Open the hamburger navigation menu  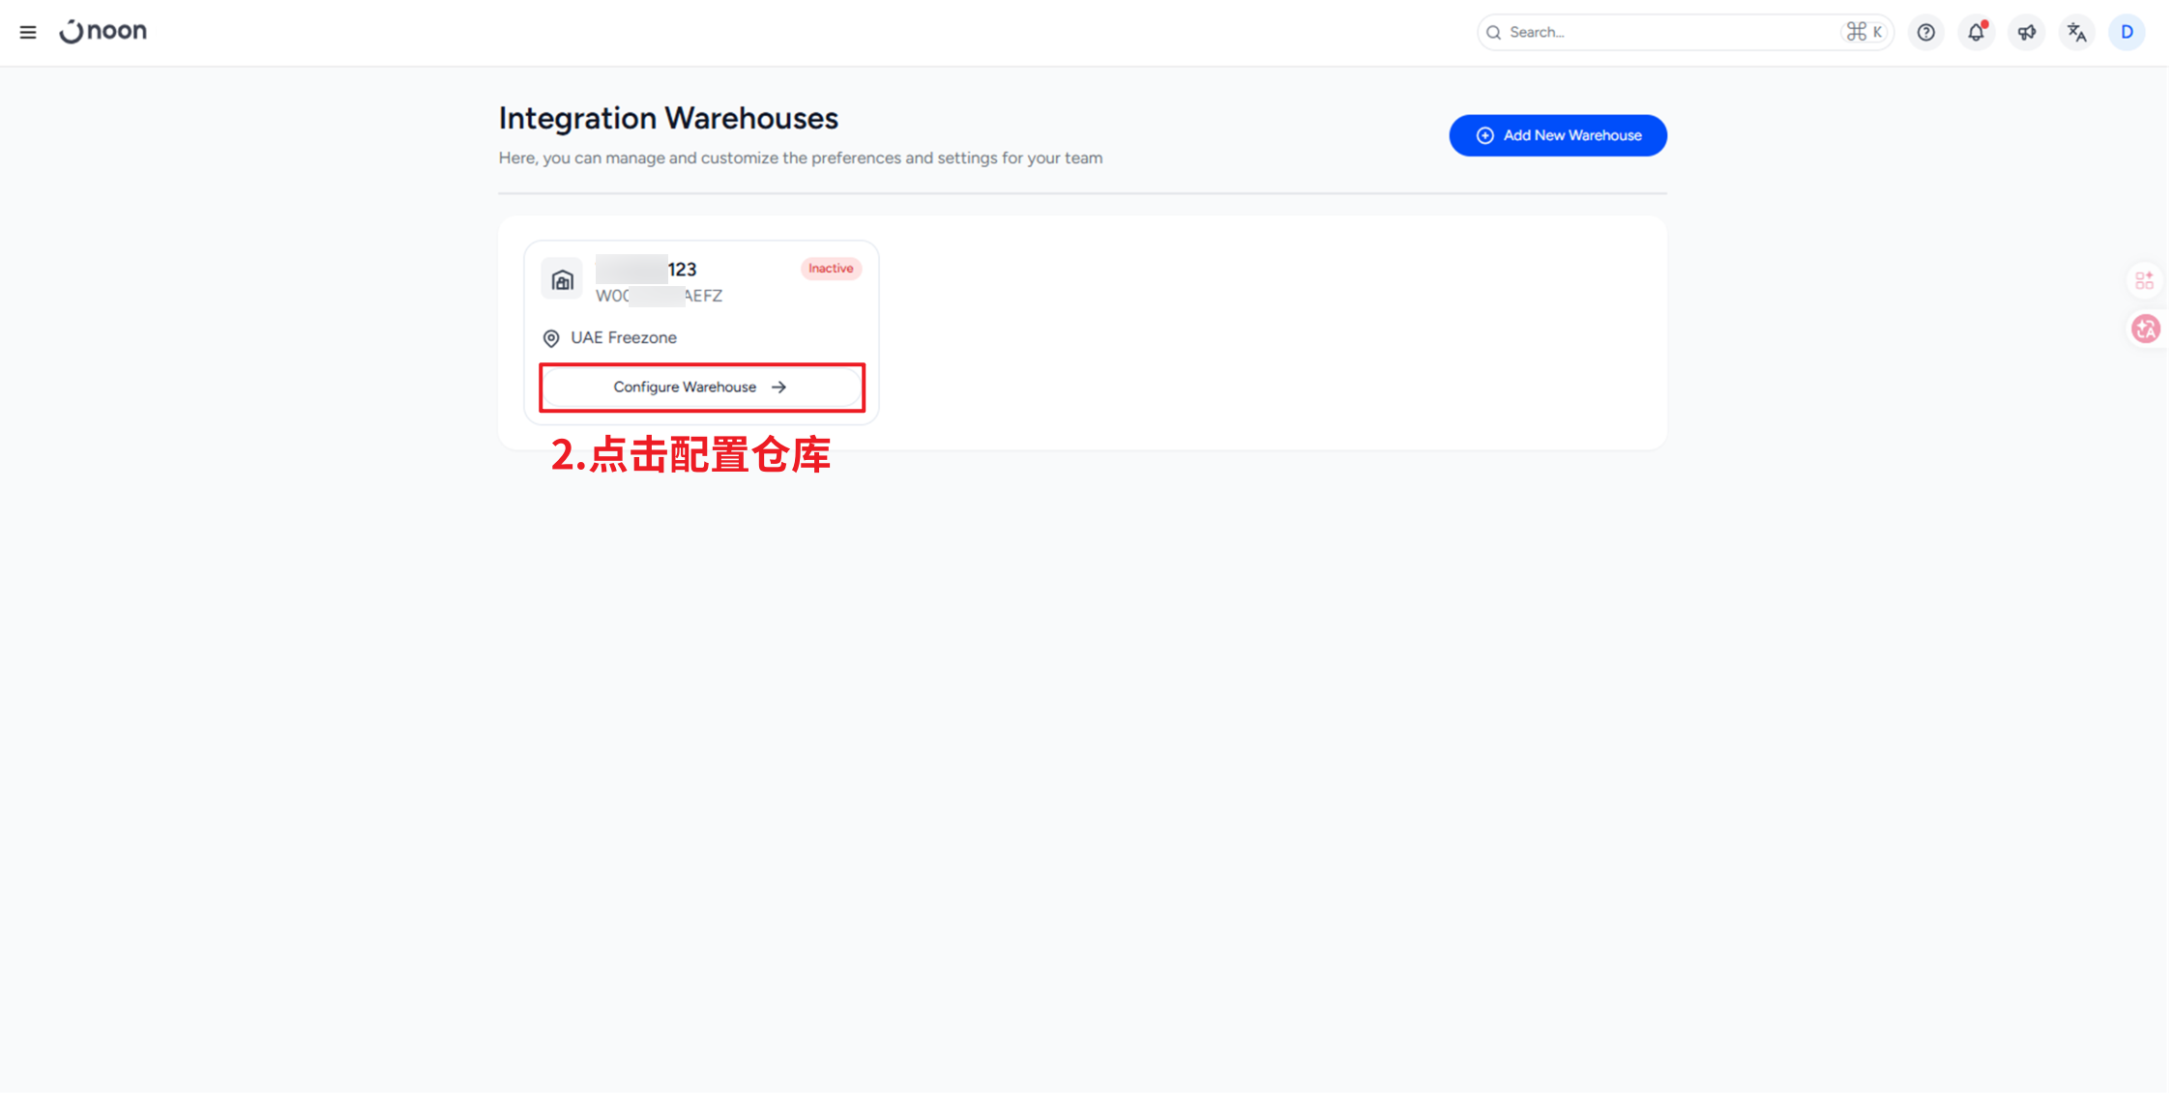click(28, 32)
